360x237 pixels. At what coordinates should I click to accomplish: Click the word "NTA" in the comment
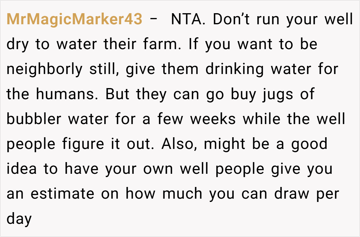coord(188,20)
